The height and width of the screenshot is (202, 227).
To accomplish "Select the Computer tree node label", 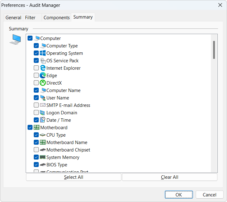I will point(50,38).
